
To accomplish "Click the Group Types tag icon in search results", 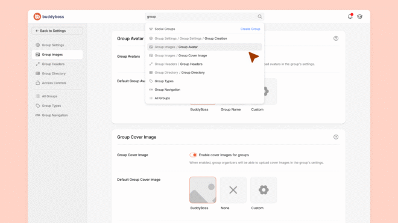I will tap(151, 81).
